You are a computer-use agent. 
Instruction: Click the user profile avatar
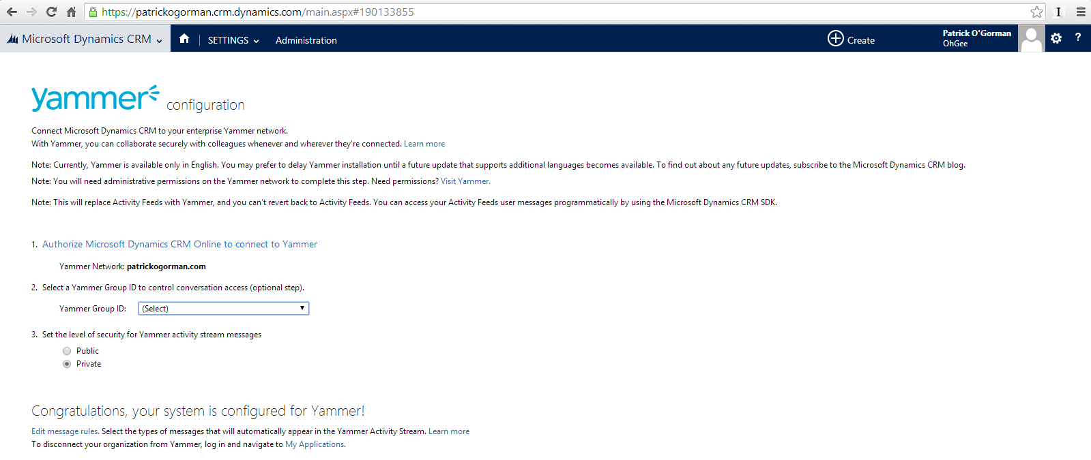(x=1031, y=39)
